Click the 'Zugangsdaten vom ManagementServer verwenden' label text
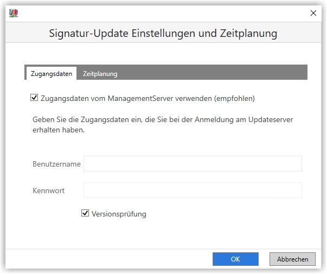The image size is (327, 274). tap(148, 98)
